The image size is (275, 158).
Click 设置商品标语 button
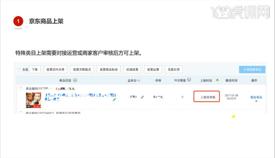[x=109, y=69]
